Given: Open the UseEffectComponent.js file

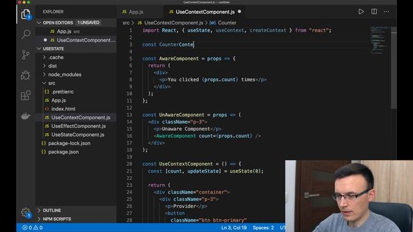Looking at the screenshot, I should [x=76, y=126].
